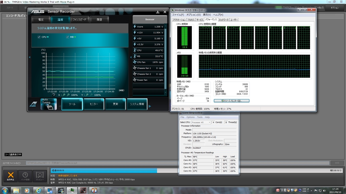Zoom out the X axis magnifier
Viewport: 346px width, 194px height.
(68, 95)
